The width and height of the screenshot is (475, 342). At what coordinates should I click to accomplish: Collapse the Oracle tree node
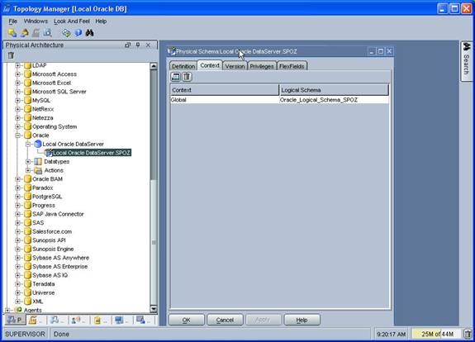click(17, 135)
